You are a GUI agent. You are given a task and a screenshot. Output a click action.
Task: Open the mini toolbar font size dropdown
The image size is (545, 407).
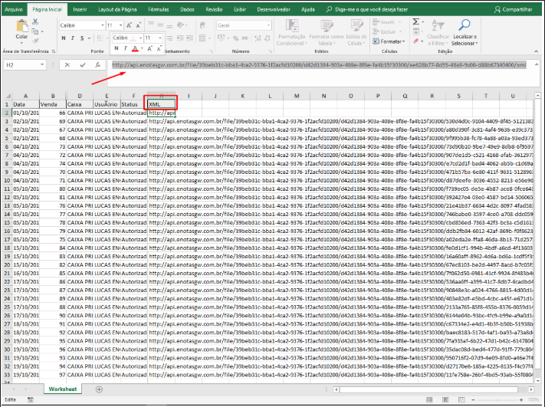[160, 38]
